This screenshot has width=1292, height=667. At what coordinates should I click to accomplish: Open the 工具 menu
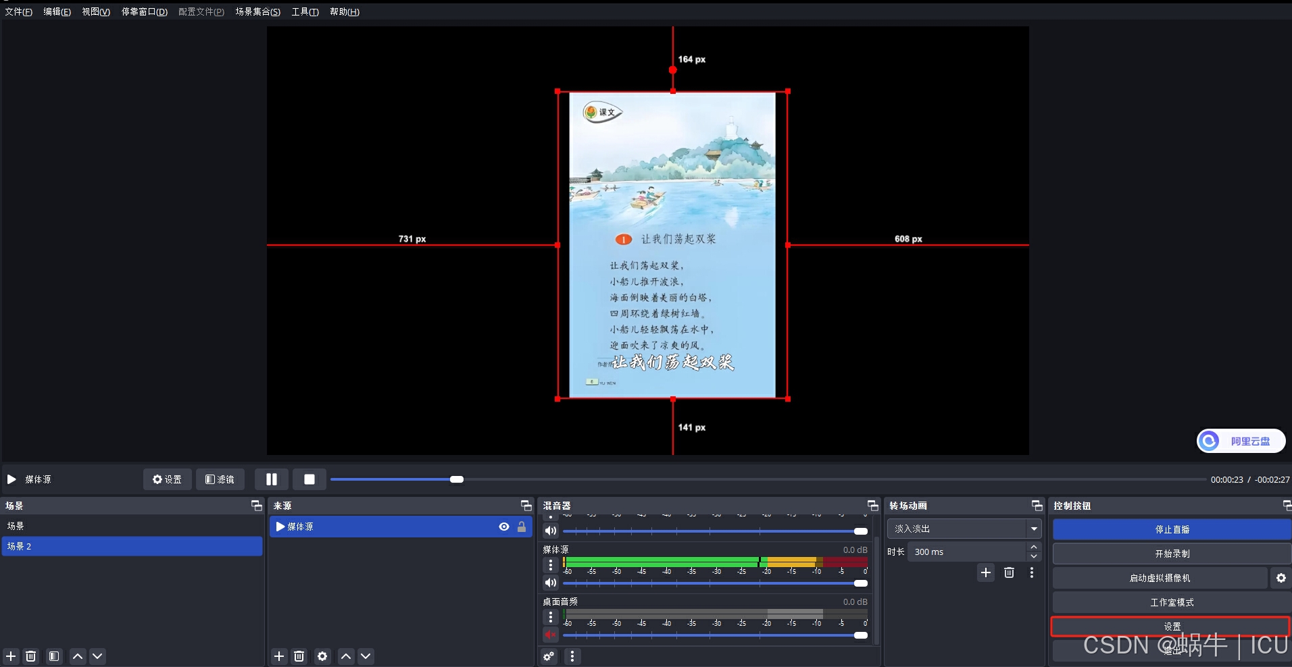(x=305, y=11)
